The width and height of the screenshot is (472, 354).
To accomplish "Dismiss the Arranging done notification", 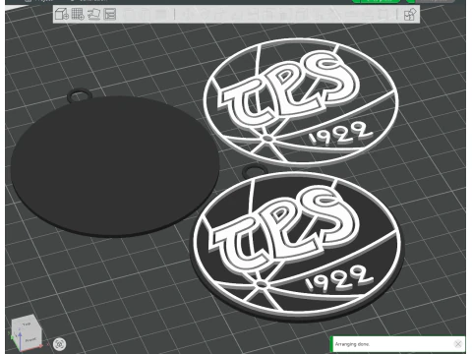I will [x=458, y=344].
